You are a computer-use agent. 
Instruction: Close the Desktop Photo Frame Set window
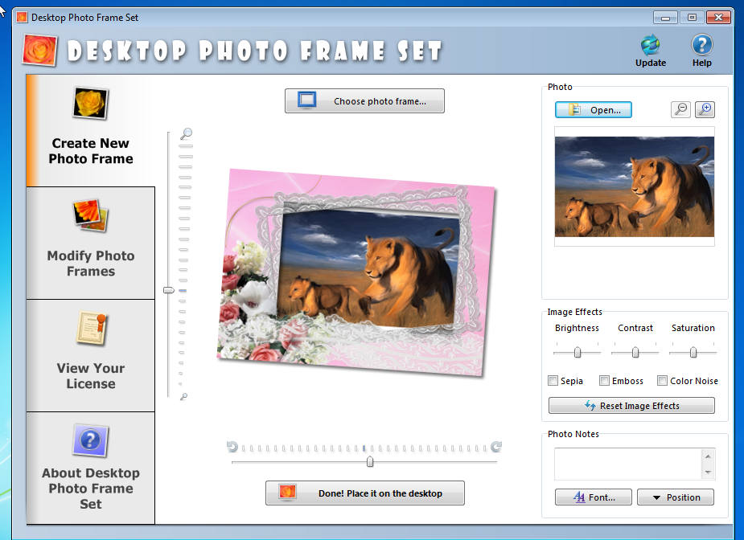718,18
